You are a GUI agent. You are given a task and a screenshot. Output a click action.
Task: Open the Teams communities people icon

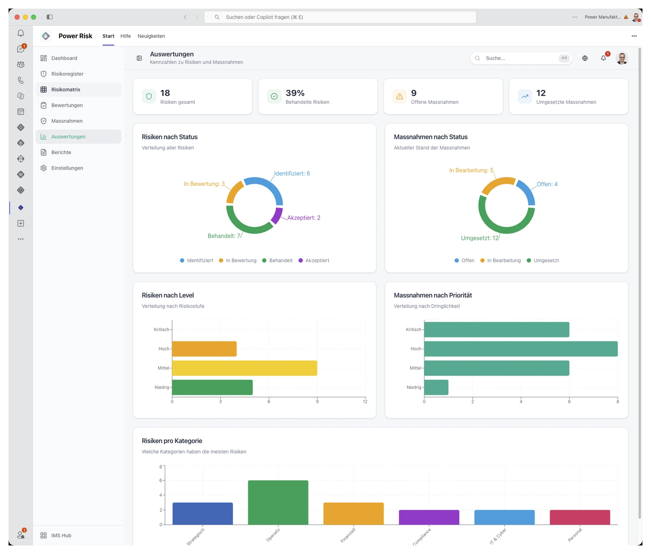pyautogui.click(x=21, y=65)
